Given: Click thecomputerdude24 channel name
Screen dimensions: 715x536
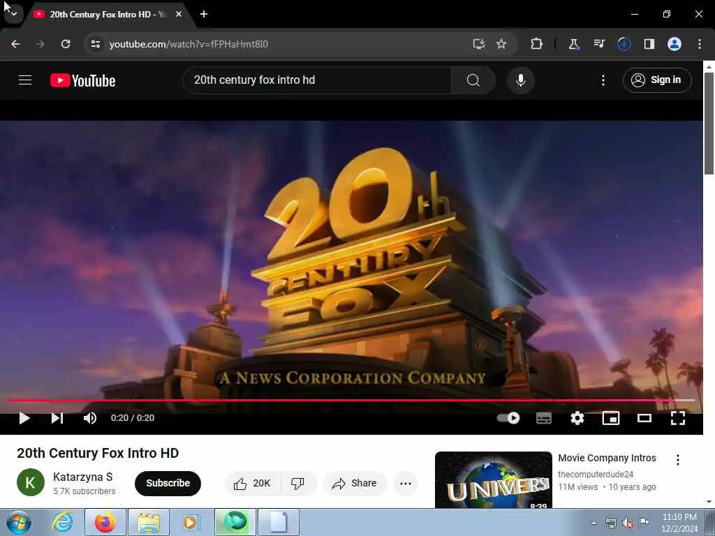Looking at the screenshot, I should pos(596,475).
